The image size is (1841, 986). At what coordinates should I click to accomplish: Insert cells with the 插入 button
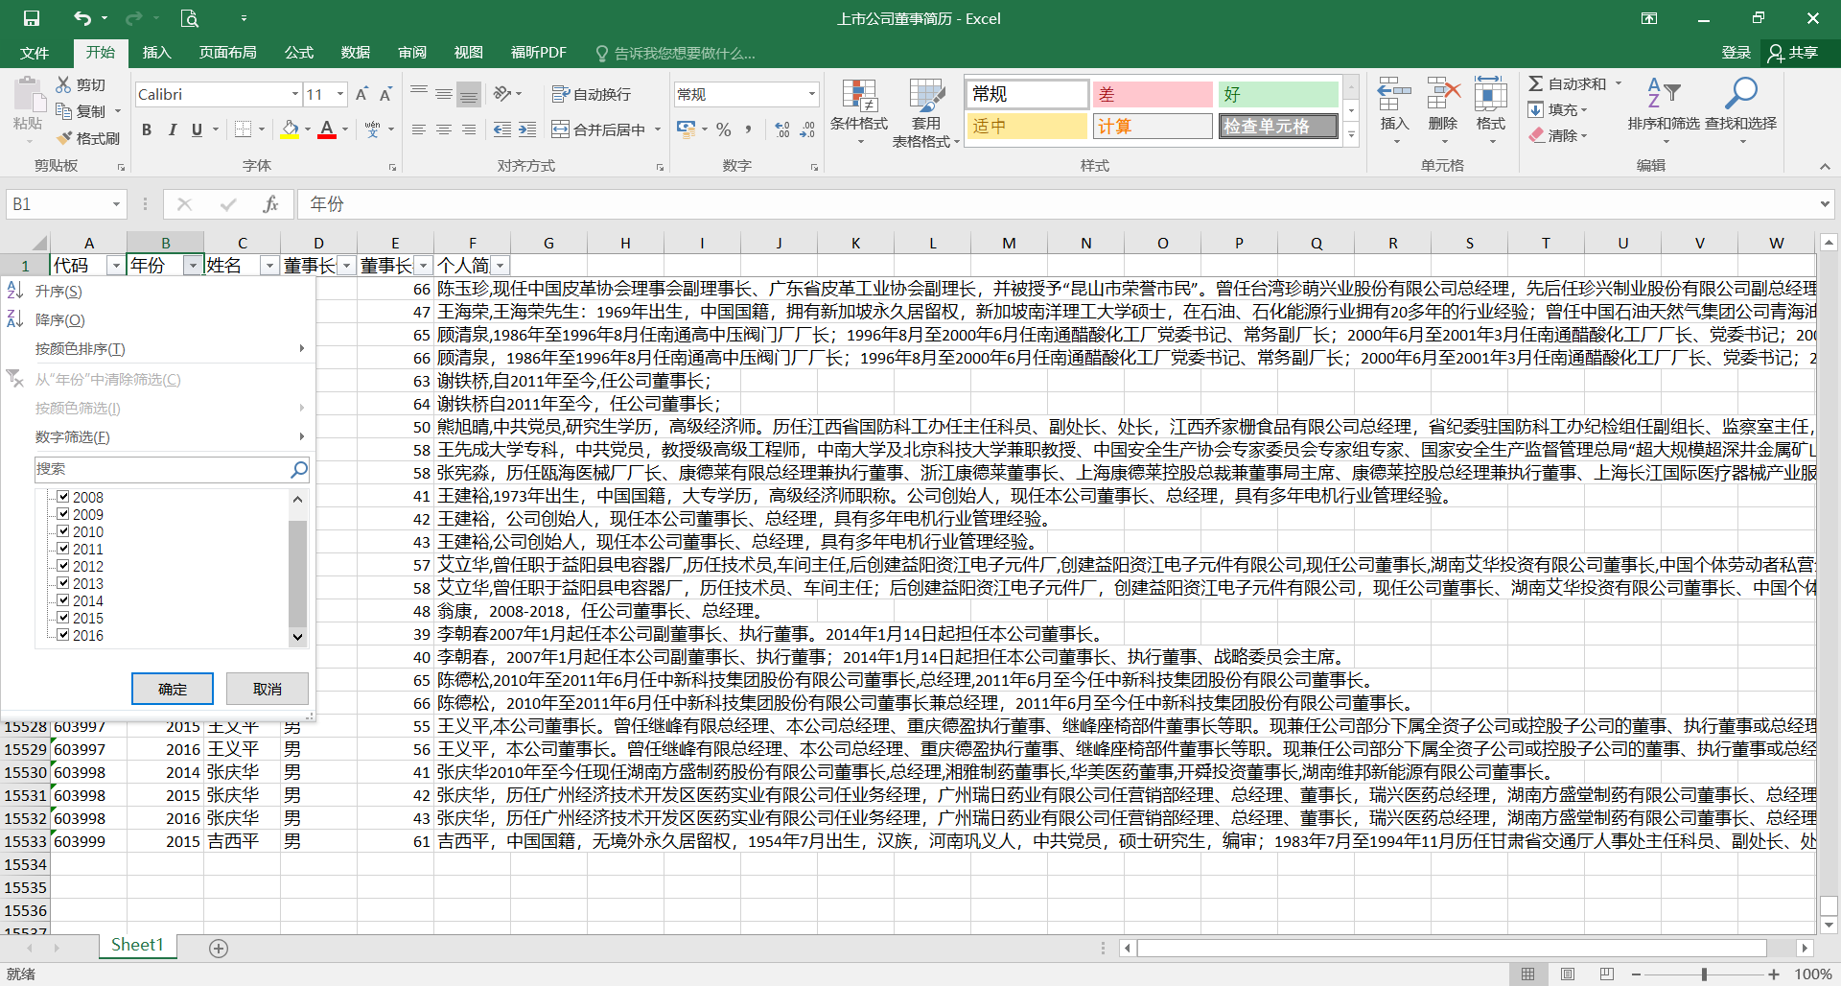tap(1394, 110)
